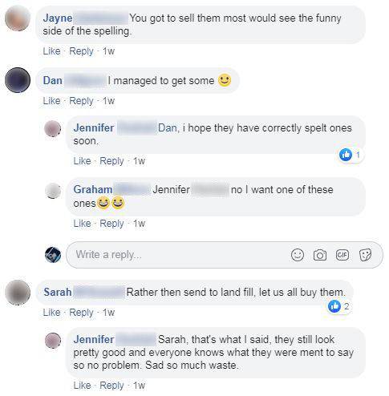Open sticker picker in reply box
Viewport: 389px width, 396px height.
tap(365, 255)
